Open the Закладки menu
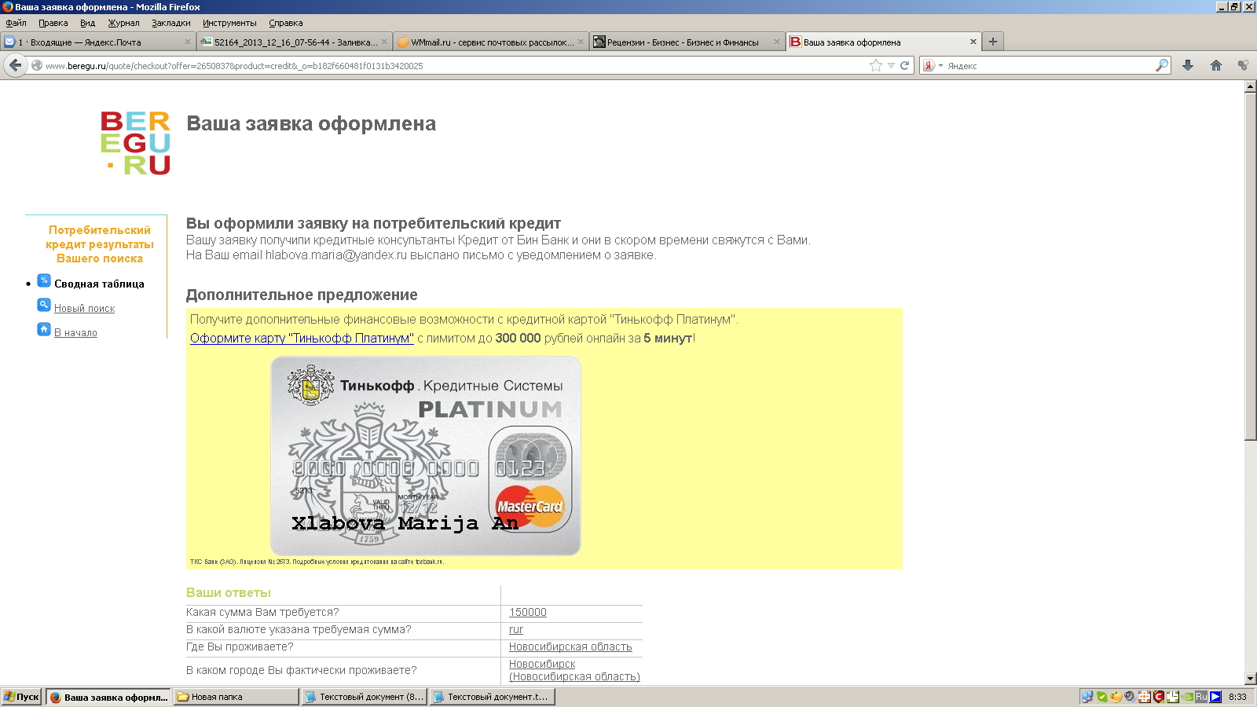The image size is (1257, 707). [170, 23]
